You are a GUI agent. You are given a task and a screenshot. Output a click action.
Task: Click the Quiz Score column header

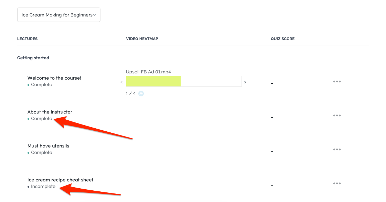(282, 39)
